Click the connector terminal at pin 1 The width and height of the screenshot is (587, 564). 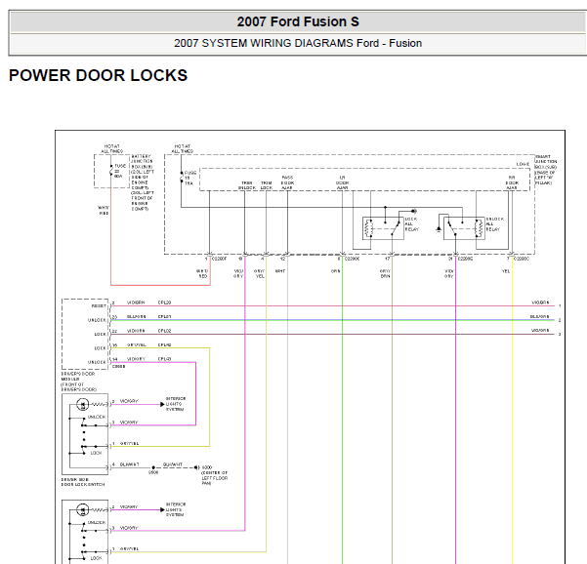click(210, 254)
